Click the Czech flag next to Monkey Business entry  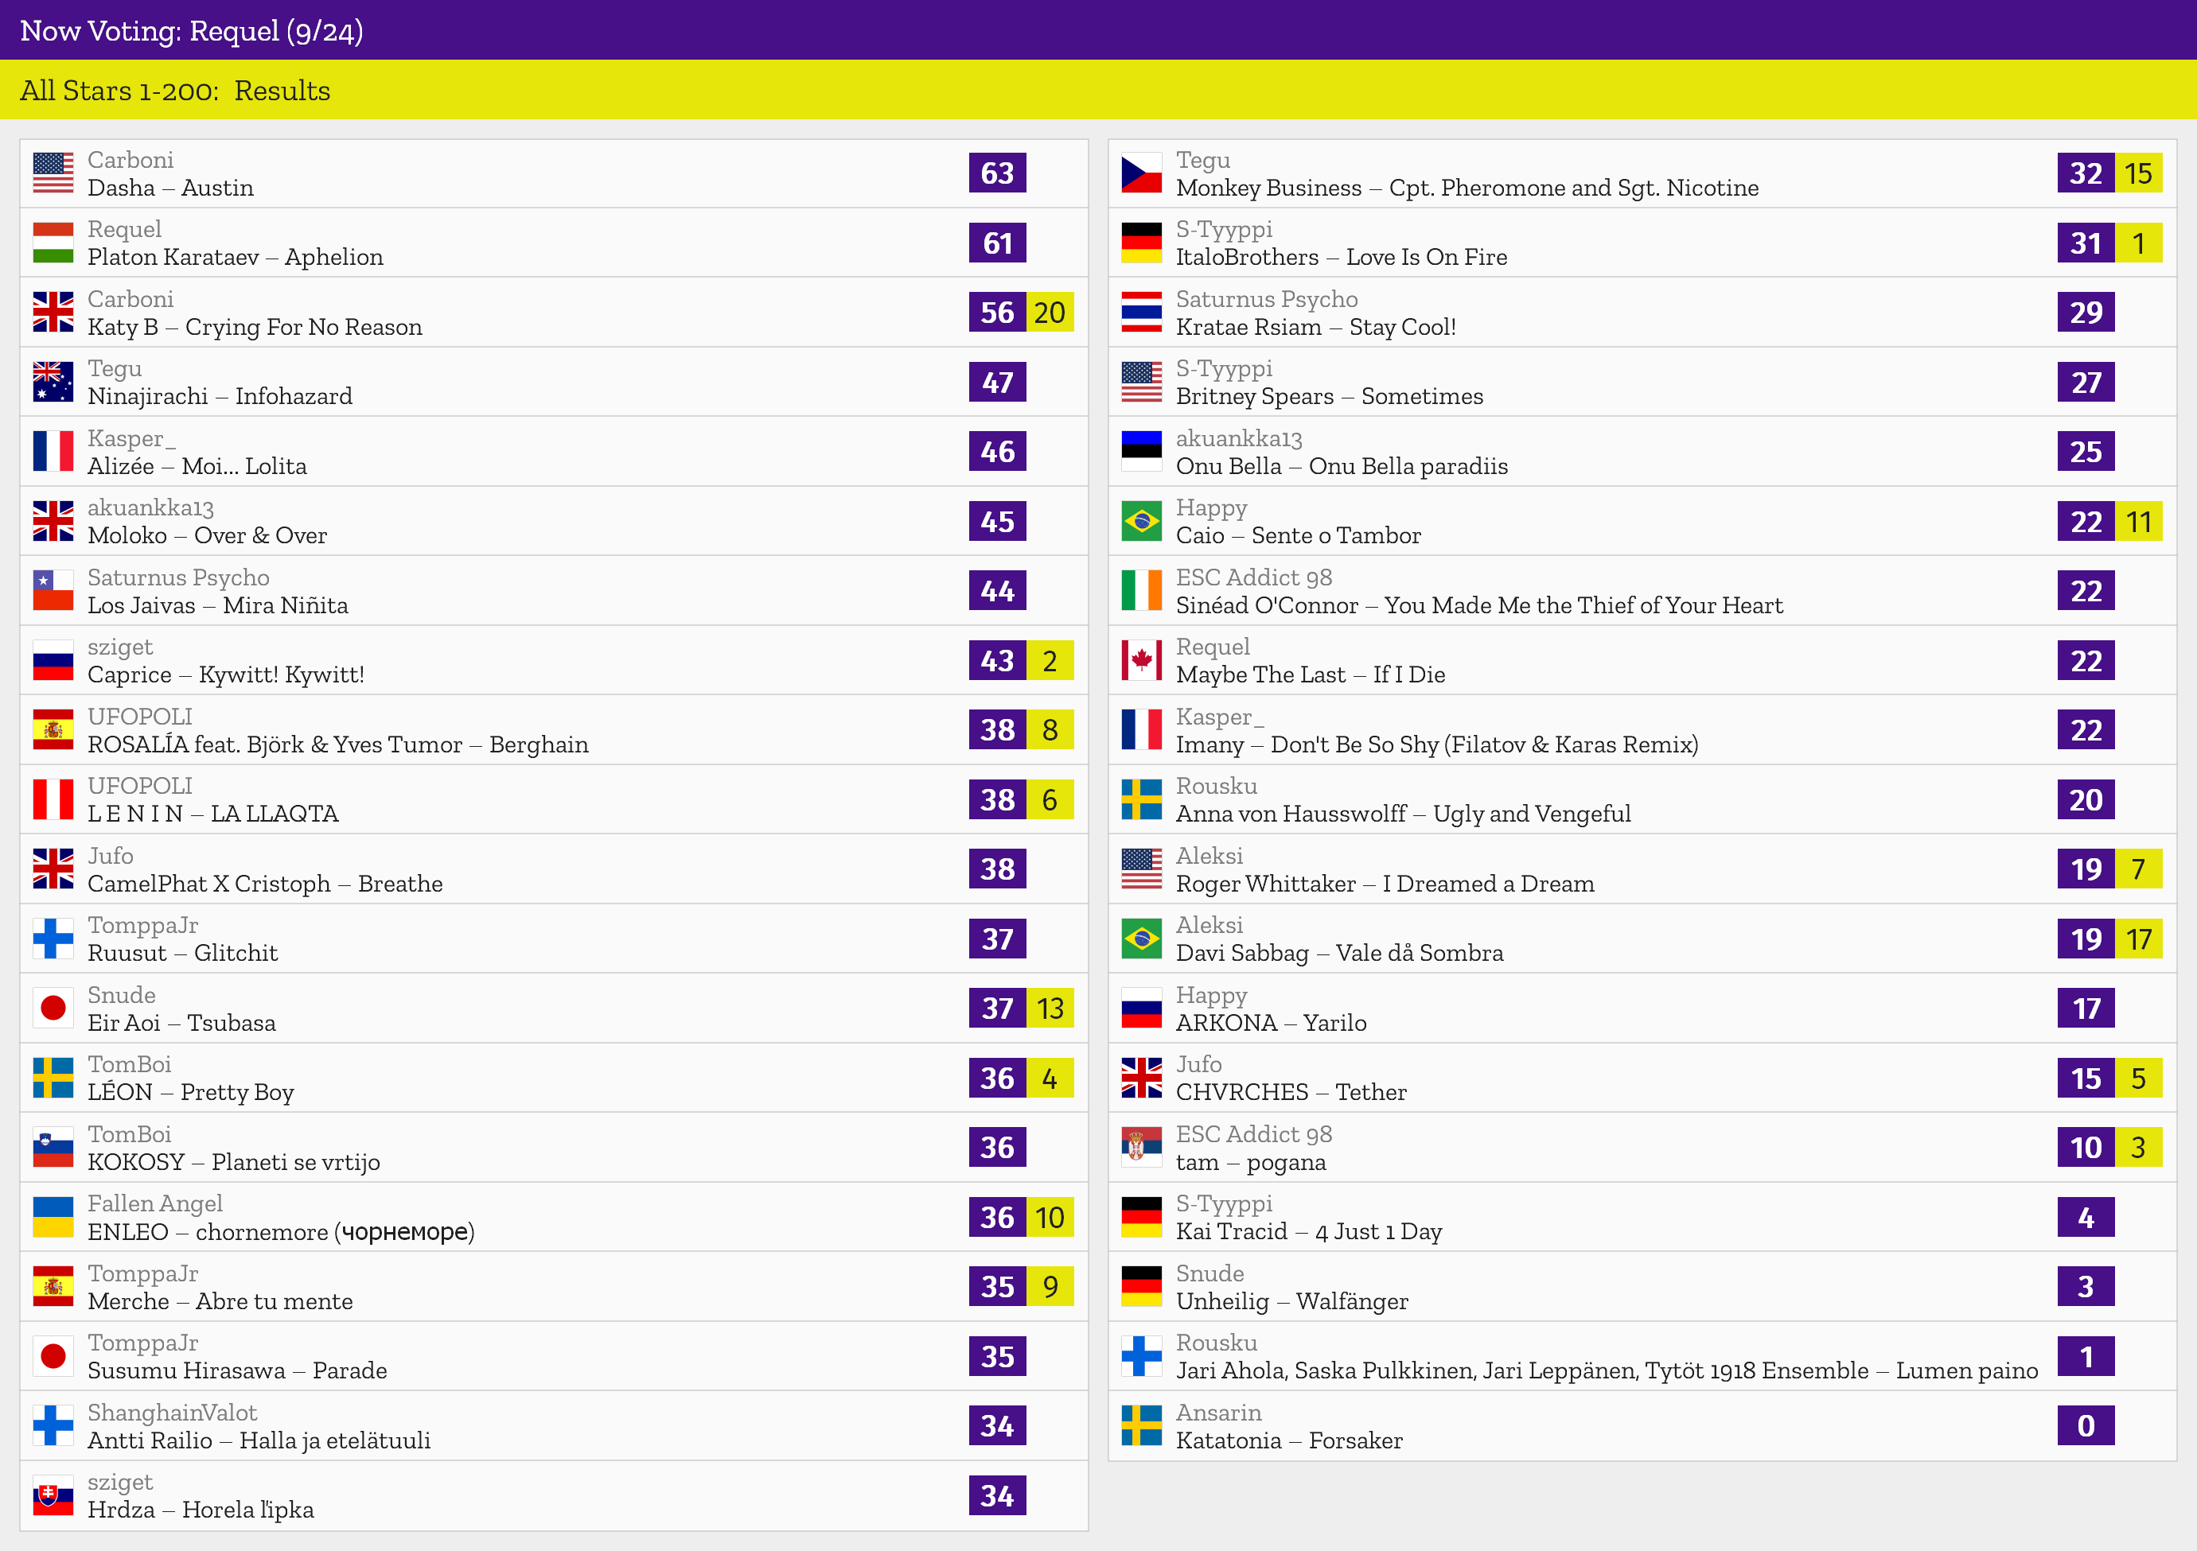1142,173
